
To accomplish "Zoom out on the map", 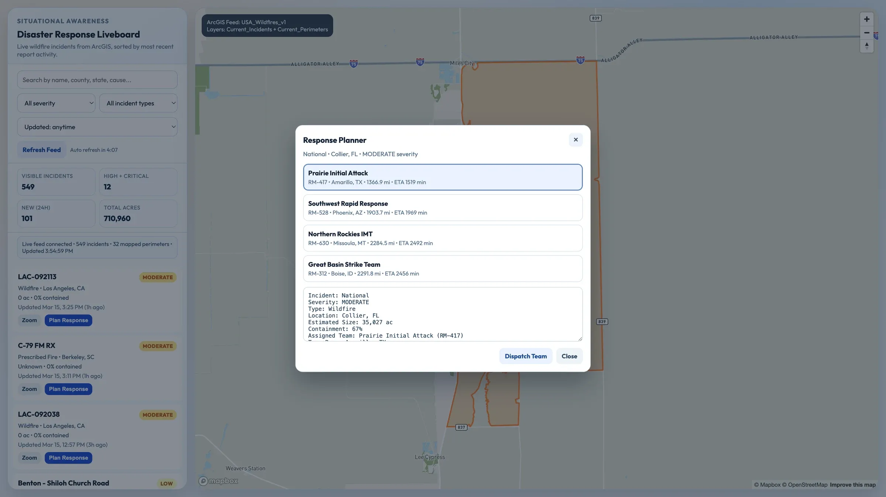I will click(x=866, y=33).
